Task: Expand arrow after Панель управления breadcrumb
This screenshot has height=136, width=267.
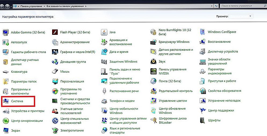Action: click(44, 6)
